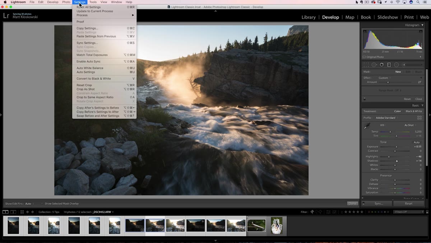Open the Apple menu
This screenshot has width=431, height=243.
5,2
